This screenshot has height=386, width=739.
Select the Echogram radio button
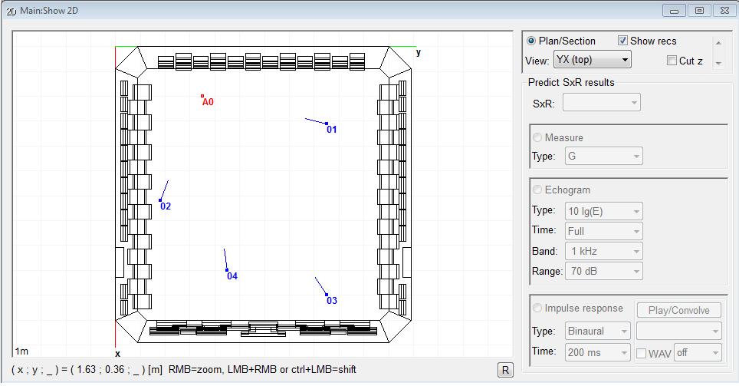(x=537, y=190)
